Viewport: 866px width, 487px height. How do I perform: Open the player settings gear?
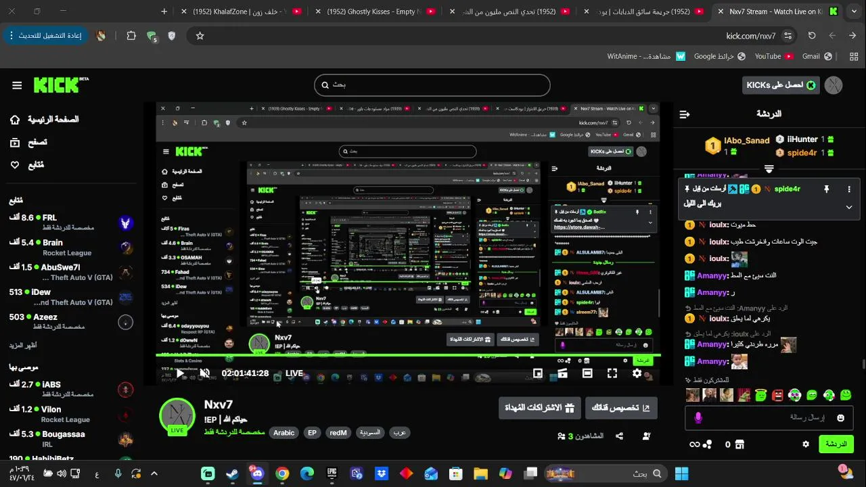point(637,373)
